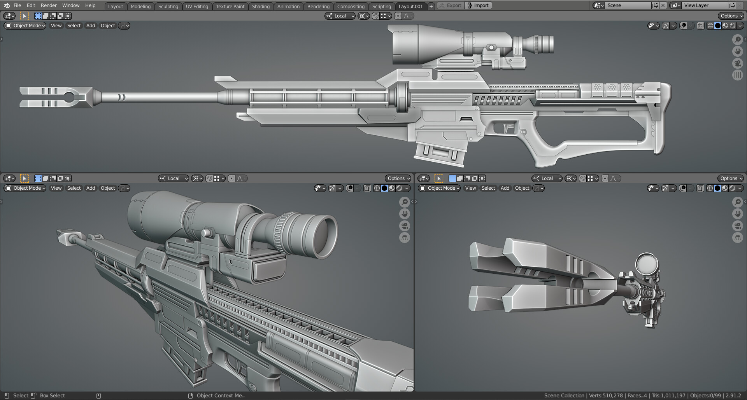Toggle the camera view icon in the sidebar

(738, 63)
